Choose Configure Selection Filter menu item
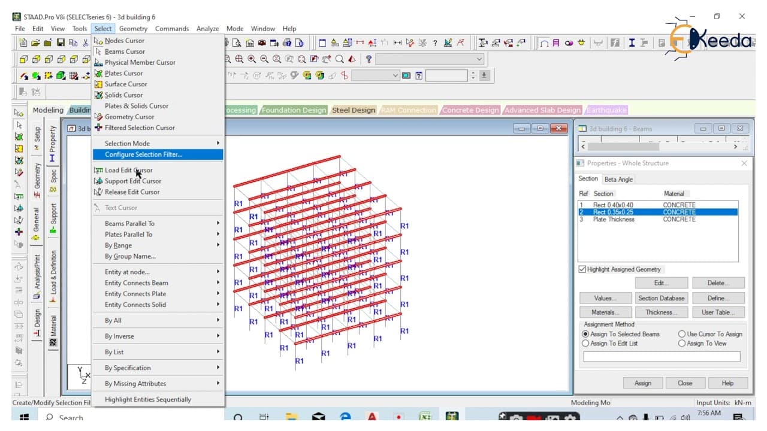This screenshot has height=431, width=767. click(158, 154)
